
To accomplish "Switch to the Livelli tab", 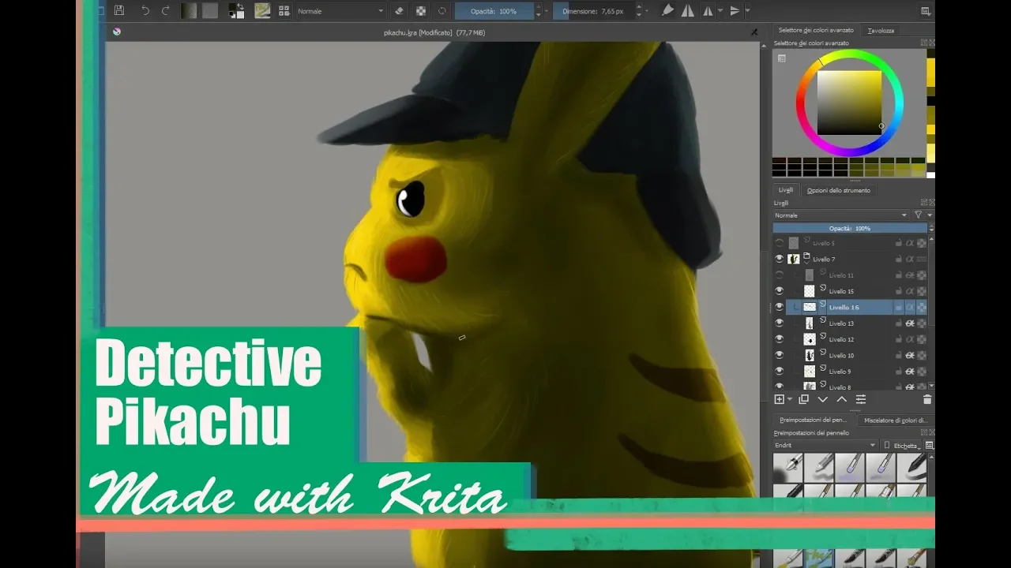I will [x=786, y=190].
